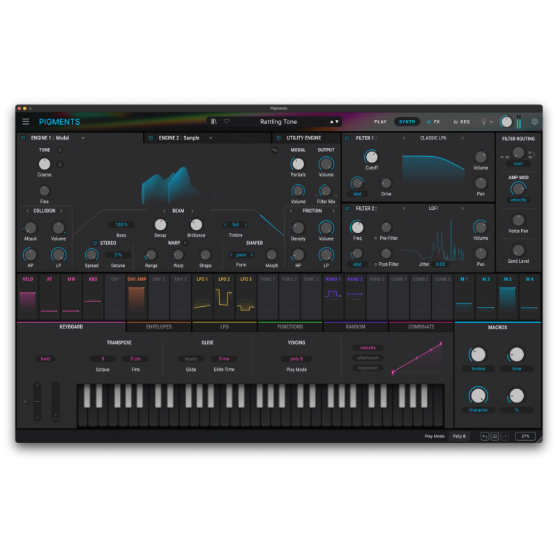The height and width of the screenshot is (558, 558).
Task: Open the history list icon near undo
Action: click(x=495, y=436)
